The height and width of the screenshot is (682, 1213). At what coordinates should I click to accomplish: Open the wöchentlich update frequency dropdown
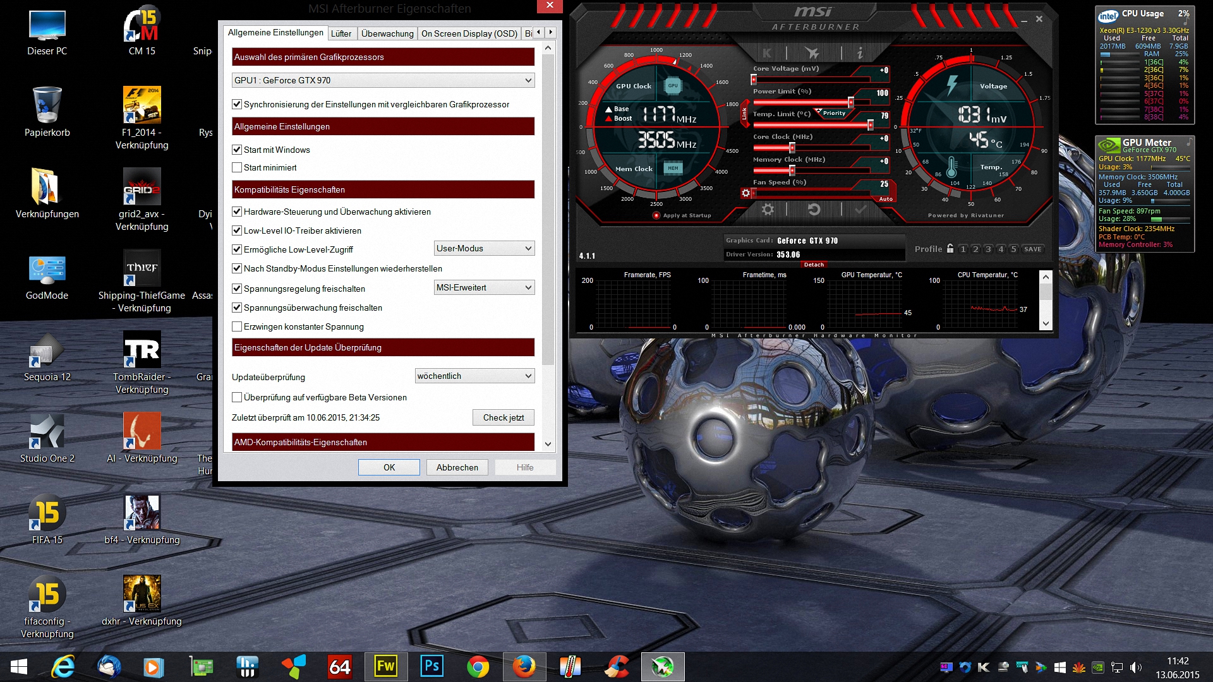point(474,376)
